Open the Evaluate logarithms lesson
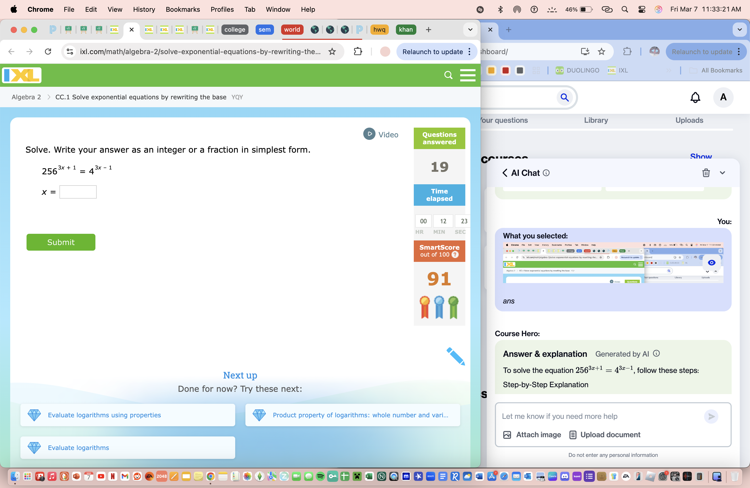750x488 pixels. (78, 447)
